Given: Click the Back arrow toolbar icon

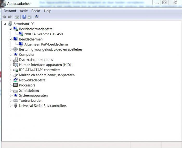Looking at the screenshot, I should pos(4,17).
